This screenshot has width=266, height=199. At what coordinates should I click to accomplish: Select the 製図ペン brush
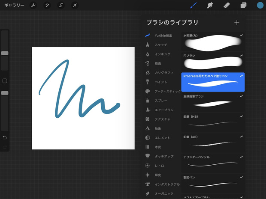click(213, 184)
